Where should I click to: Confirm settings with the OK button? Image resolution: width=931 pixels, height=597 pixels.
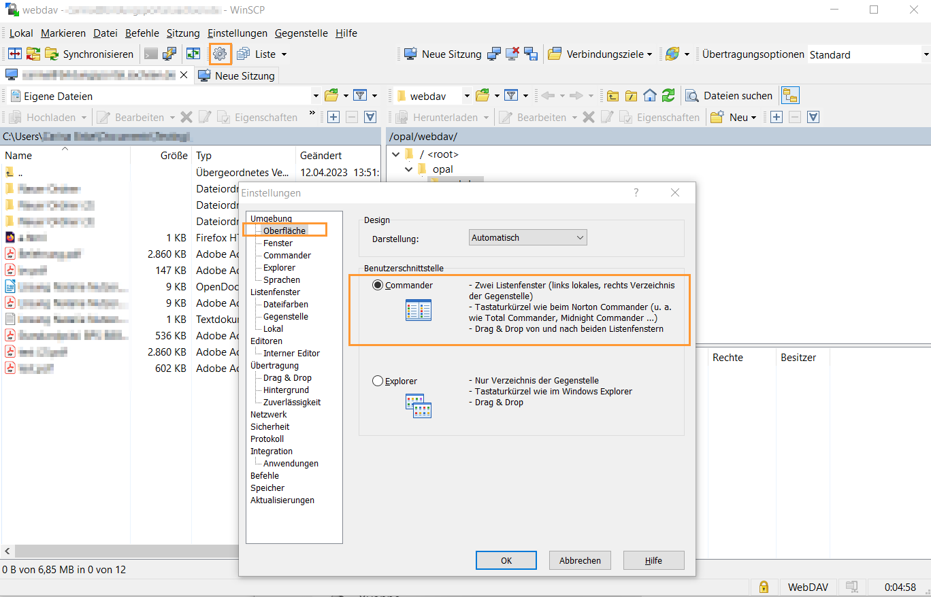tap(506, 560)
